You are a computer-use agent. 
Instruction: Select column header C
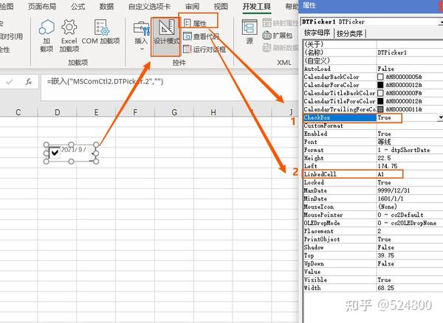(x=18, y=112)
